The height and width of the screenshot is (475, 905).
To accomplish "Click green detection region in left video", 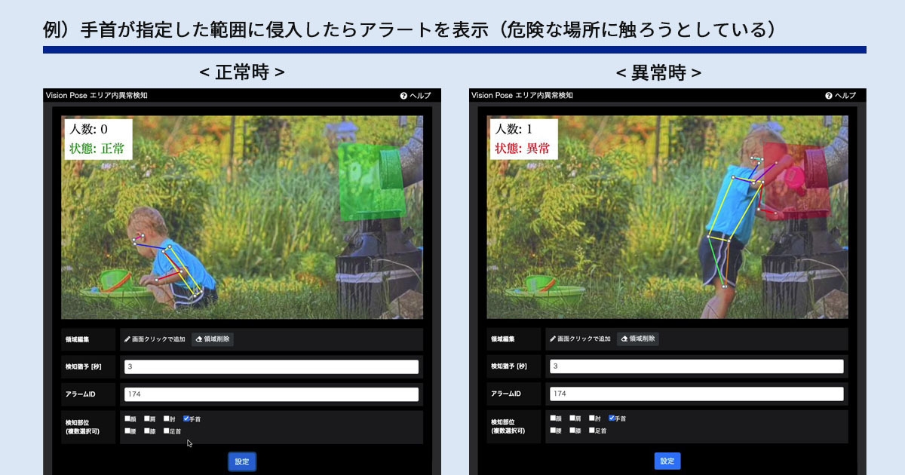I will coord(370,182).
